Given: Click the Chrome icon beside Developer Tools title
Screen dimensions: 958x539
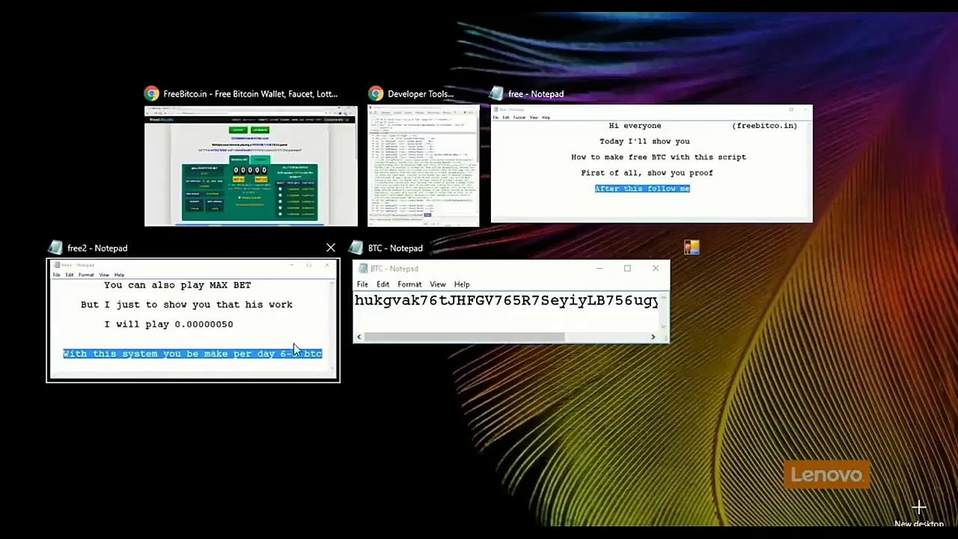Looking at the screenshot, I should [376, 94].
